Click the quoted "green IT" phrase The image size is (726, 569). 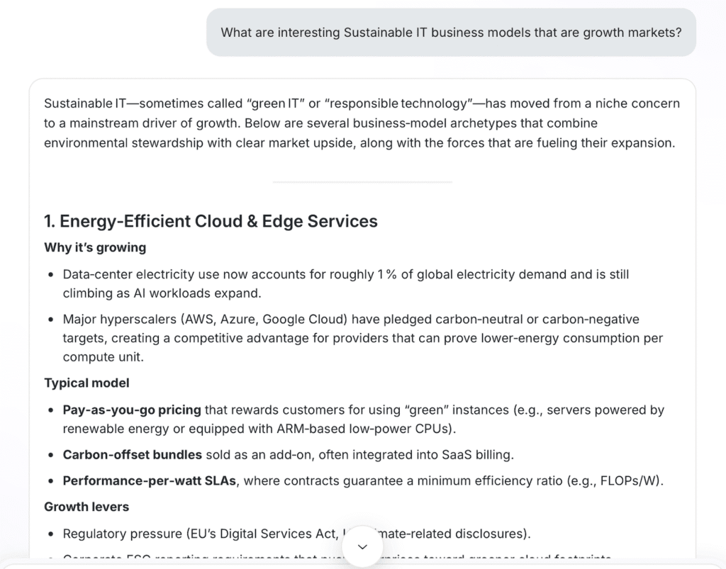tap(271, 103)
